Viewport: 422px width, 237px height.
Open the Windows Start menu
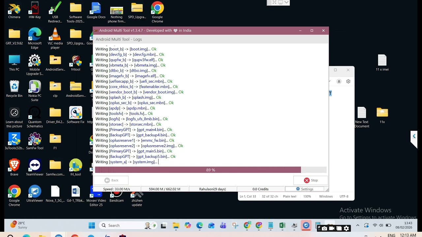click(x=92, y=225)
